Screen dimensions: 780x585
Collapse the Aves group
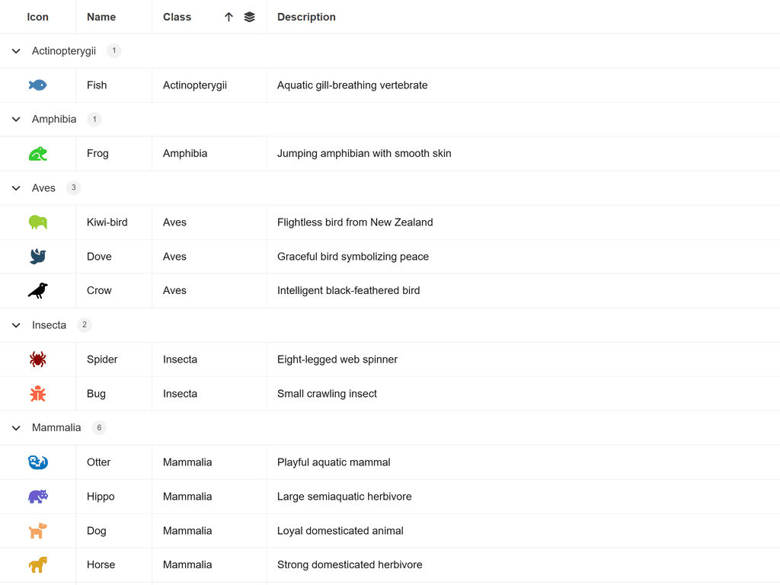[x=15, y=187]
